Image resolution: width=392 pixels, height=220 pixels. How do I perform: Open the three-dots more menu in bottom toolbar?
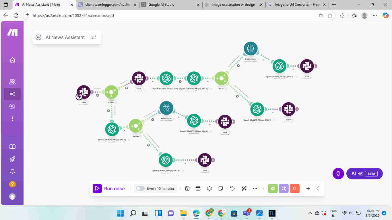click(x=255, y=188)
